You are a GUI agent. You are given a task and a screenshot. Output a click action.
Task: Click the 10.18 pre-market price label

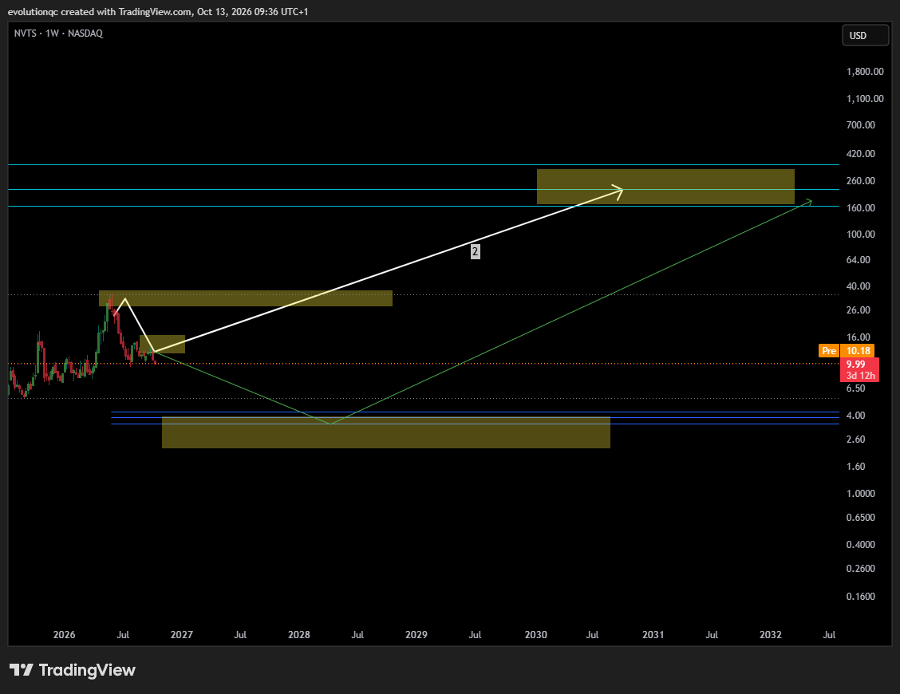(858, 351)
